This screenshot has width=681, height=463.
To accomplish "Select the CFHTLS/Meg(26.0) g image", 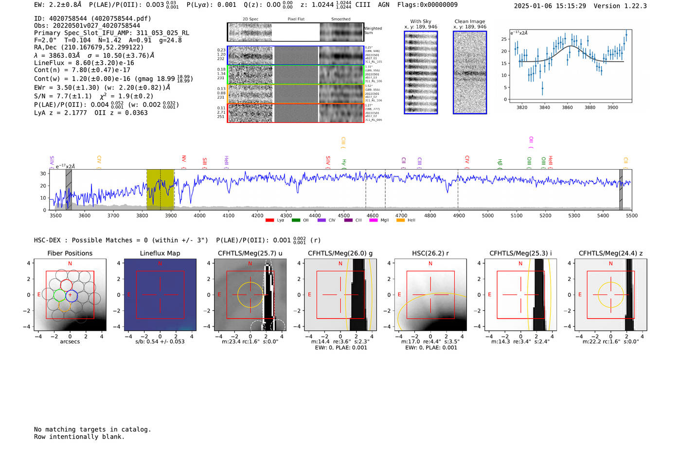I will (x=340, y=295).
